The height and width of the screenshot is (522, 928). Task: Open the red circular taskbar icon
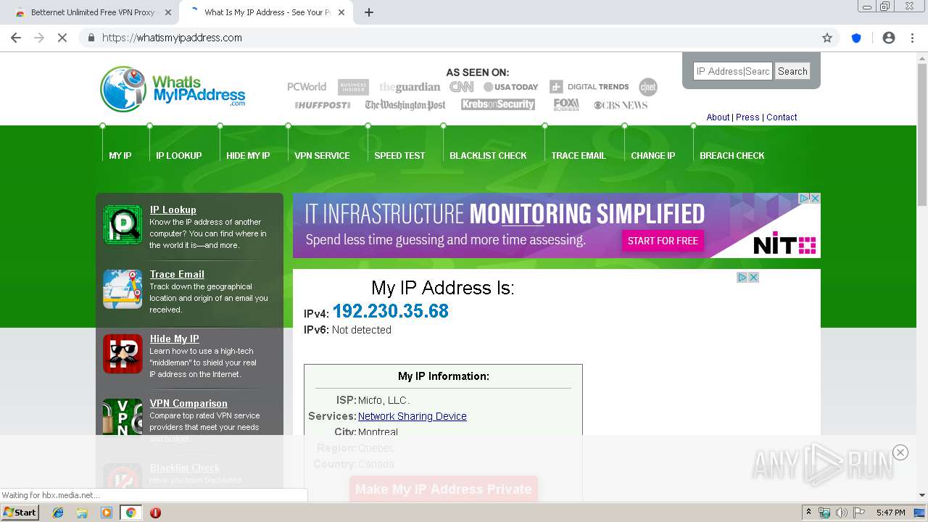pos(155,513)
